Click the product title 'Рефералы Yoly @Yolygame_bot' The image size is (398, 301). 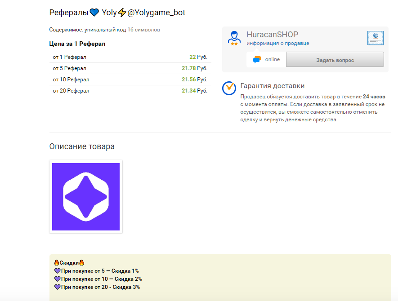(117, 13)
